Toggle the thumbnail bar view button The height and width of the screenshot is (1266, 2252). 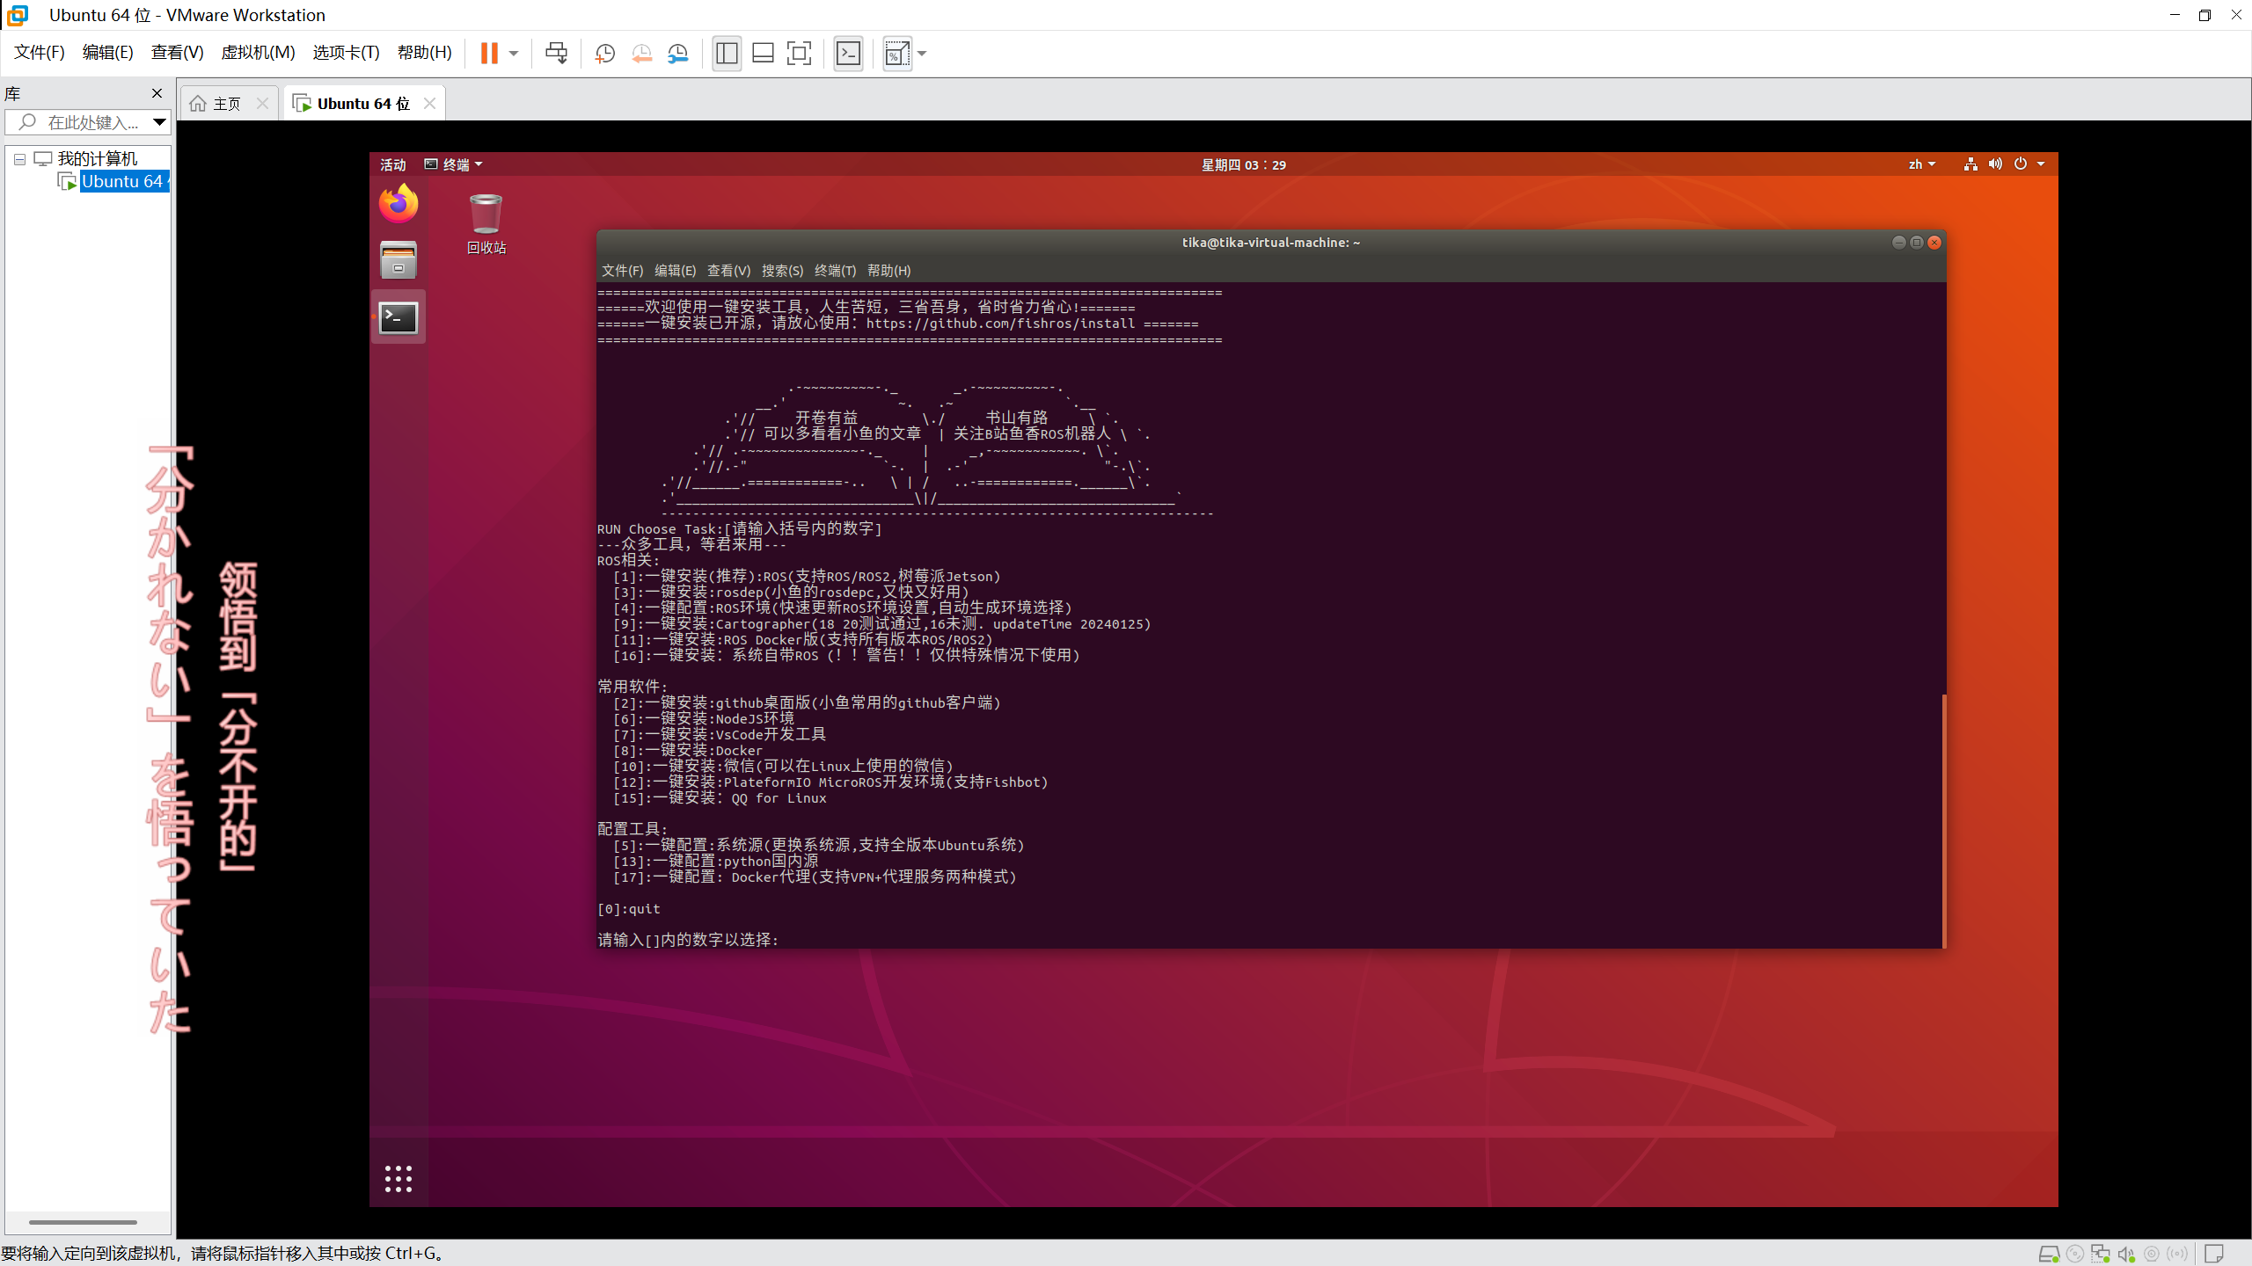[763, 54]
